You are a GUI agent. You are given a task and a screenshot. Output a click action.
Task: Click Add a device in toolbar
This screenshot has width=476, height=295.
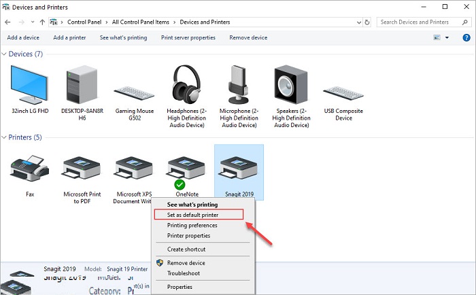23,37
